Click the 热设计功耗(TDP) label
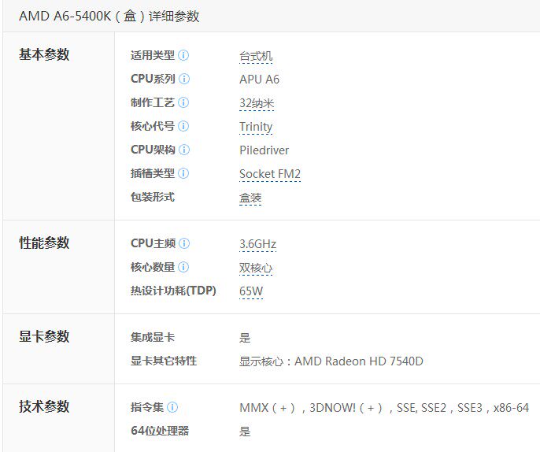The image size is (540, 452). coord(173,291)
